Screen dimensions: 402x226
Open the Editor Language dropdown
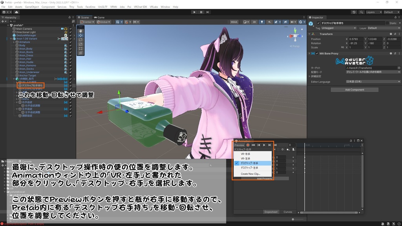[373, 82]
